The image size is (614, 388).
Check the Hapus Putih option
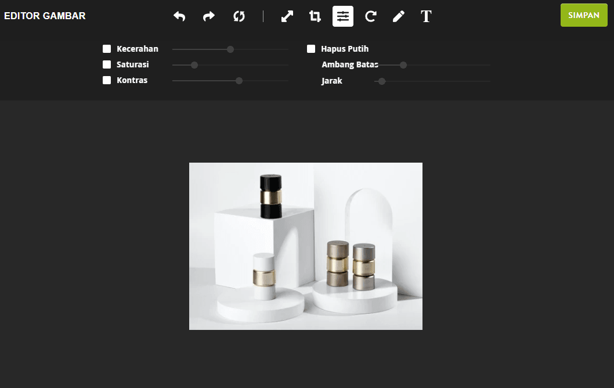click(x=311, y=49)
